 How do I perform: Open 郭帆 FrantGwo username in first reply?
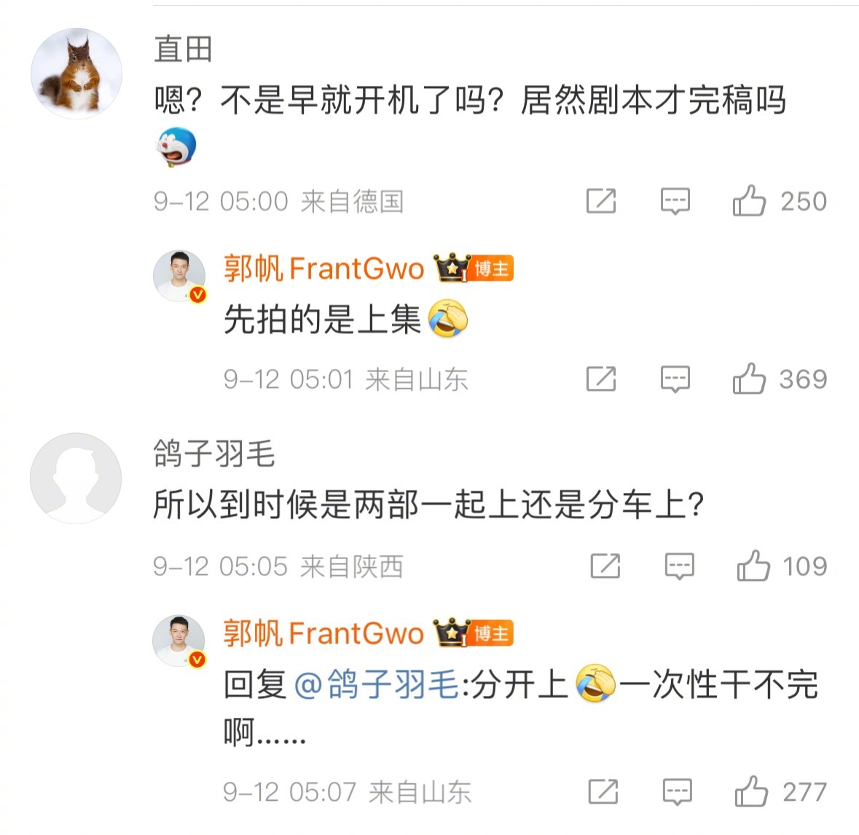click(323, 269)
